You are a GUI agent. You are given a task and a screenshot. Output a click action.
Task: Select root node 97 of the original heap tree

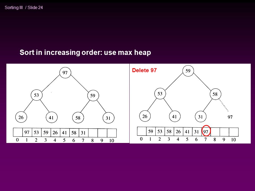point(65,73)
